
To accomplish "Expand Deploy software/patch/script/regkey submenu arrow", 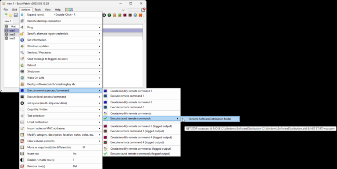I will coord(99,84).
